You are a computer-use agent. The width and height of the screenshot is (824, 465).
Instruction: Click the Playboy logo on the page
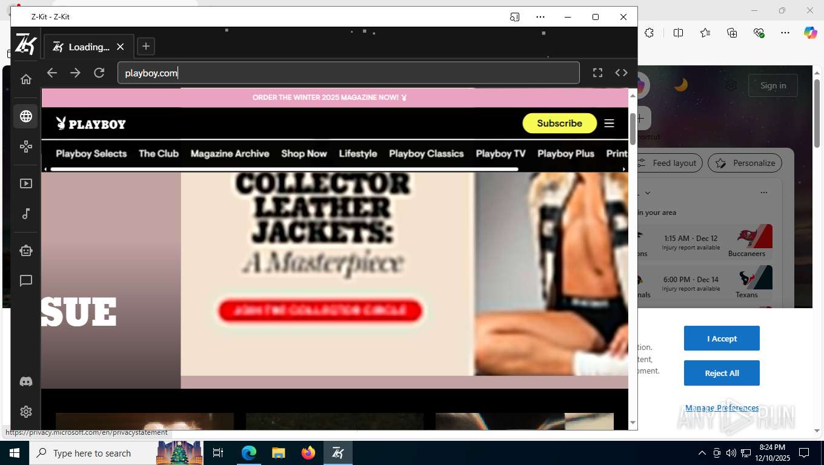(91, 124)
